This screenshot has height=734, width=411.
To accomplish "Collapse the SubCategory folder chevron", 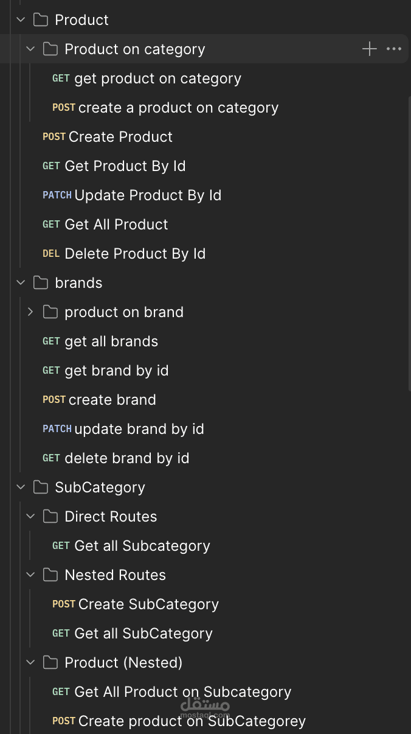I will click(x=21, y=488).
